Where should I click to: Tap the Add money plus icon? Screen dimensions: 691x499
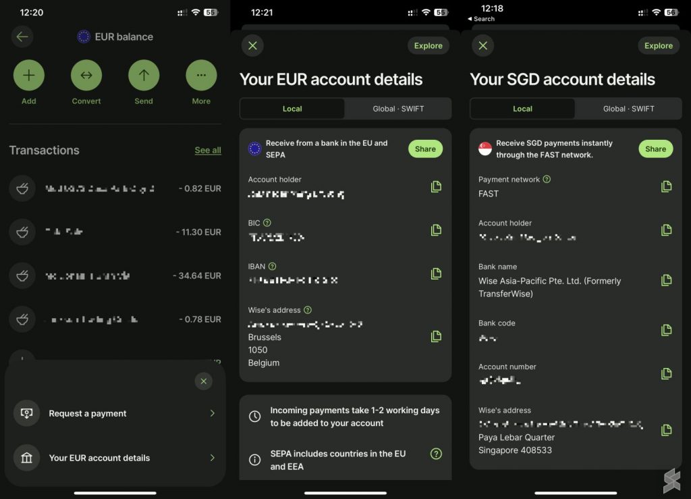tap(29, 75)
